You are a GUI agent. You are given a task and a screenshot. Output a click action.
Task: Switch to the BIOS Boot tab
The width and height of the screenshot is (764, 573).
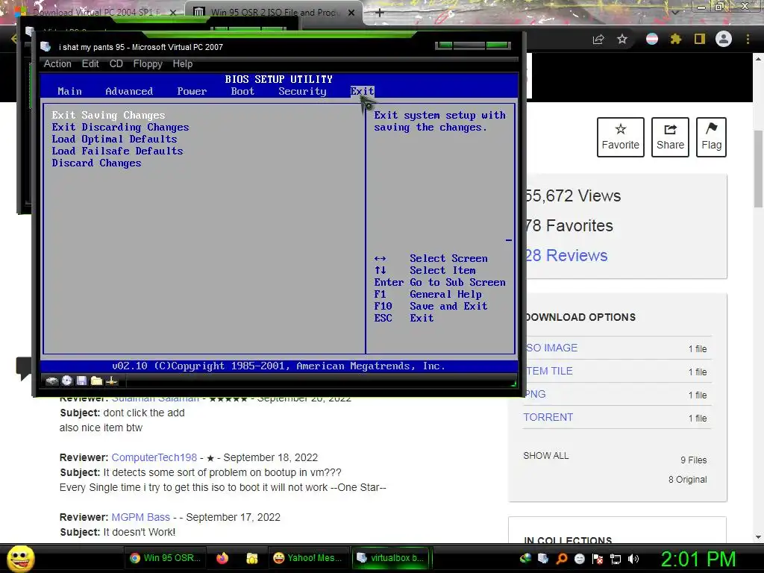tap(242, 91)
